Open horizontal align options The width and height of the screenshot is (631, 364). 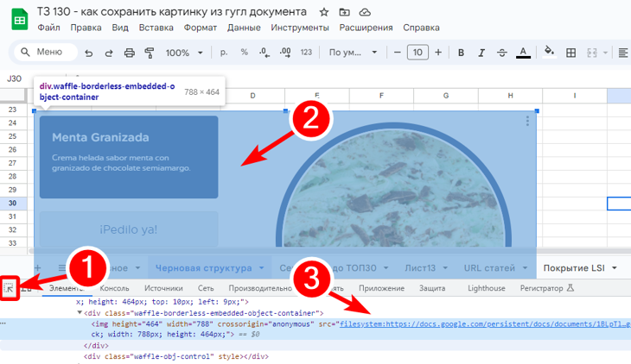tap(623, 53)
